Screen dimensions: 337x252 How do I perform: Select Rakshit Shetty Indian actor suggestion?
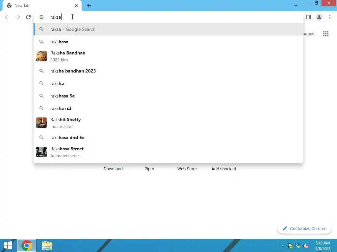[168, 123]
